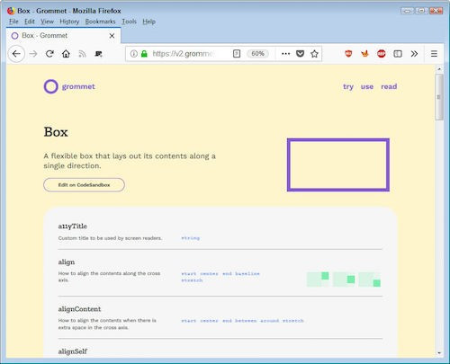Image resolution: width=450 pixels, height=364 pixels.
Task: Click the vertical scrollbar thumb
Action: click(x=439, y=97)
